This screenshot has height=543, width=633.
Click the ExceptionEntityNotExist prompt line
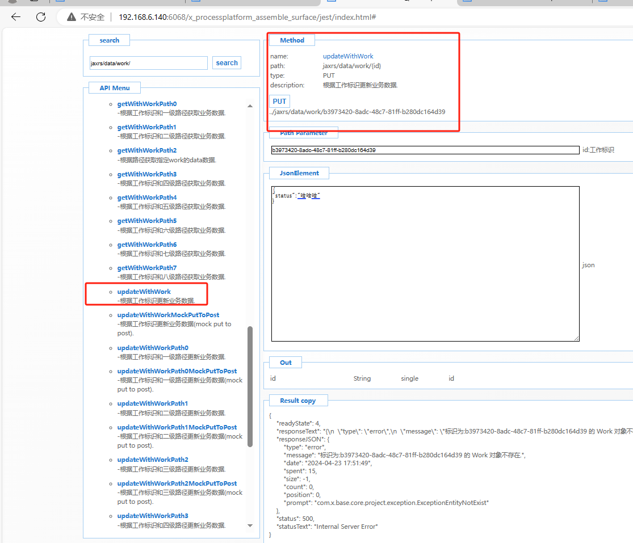click(x=387, y=503)
